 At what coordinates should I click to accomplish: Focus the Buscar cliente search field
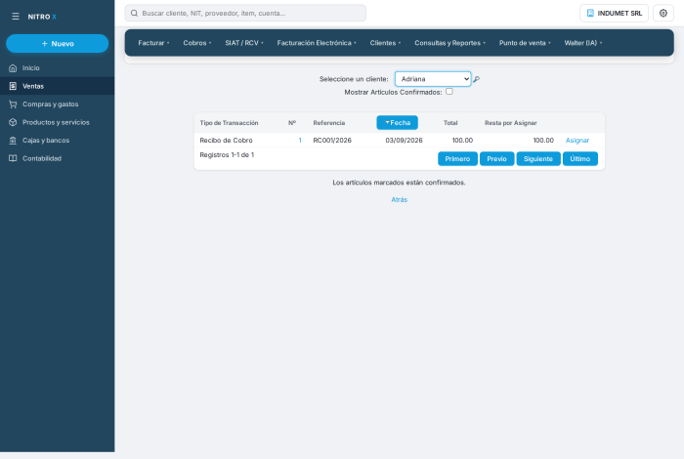(x=245, y=13)
